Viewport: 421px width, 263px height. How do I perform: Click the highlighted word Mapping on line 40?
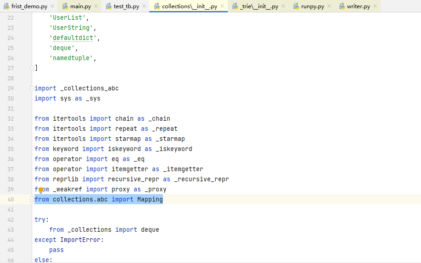point(150,199)
